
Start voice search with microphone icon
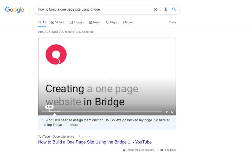tap(166, 10)
